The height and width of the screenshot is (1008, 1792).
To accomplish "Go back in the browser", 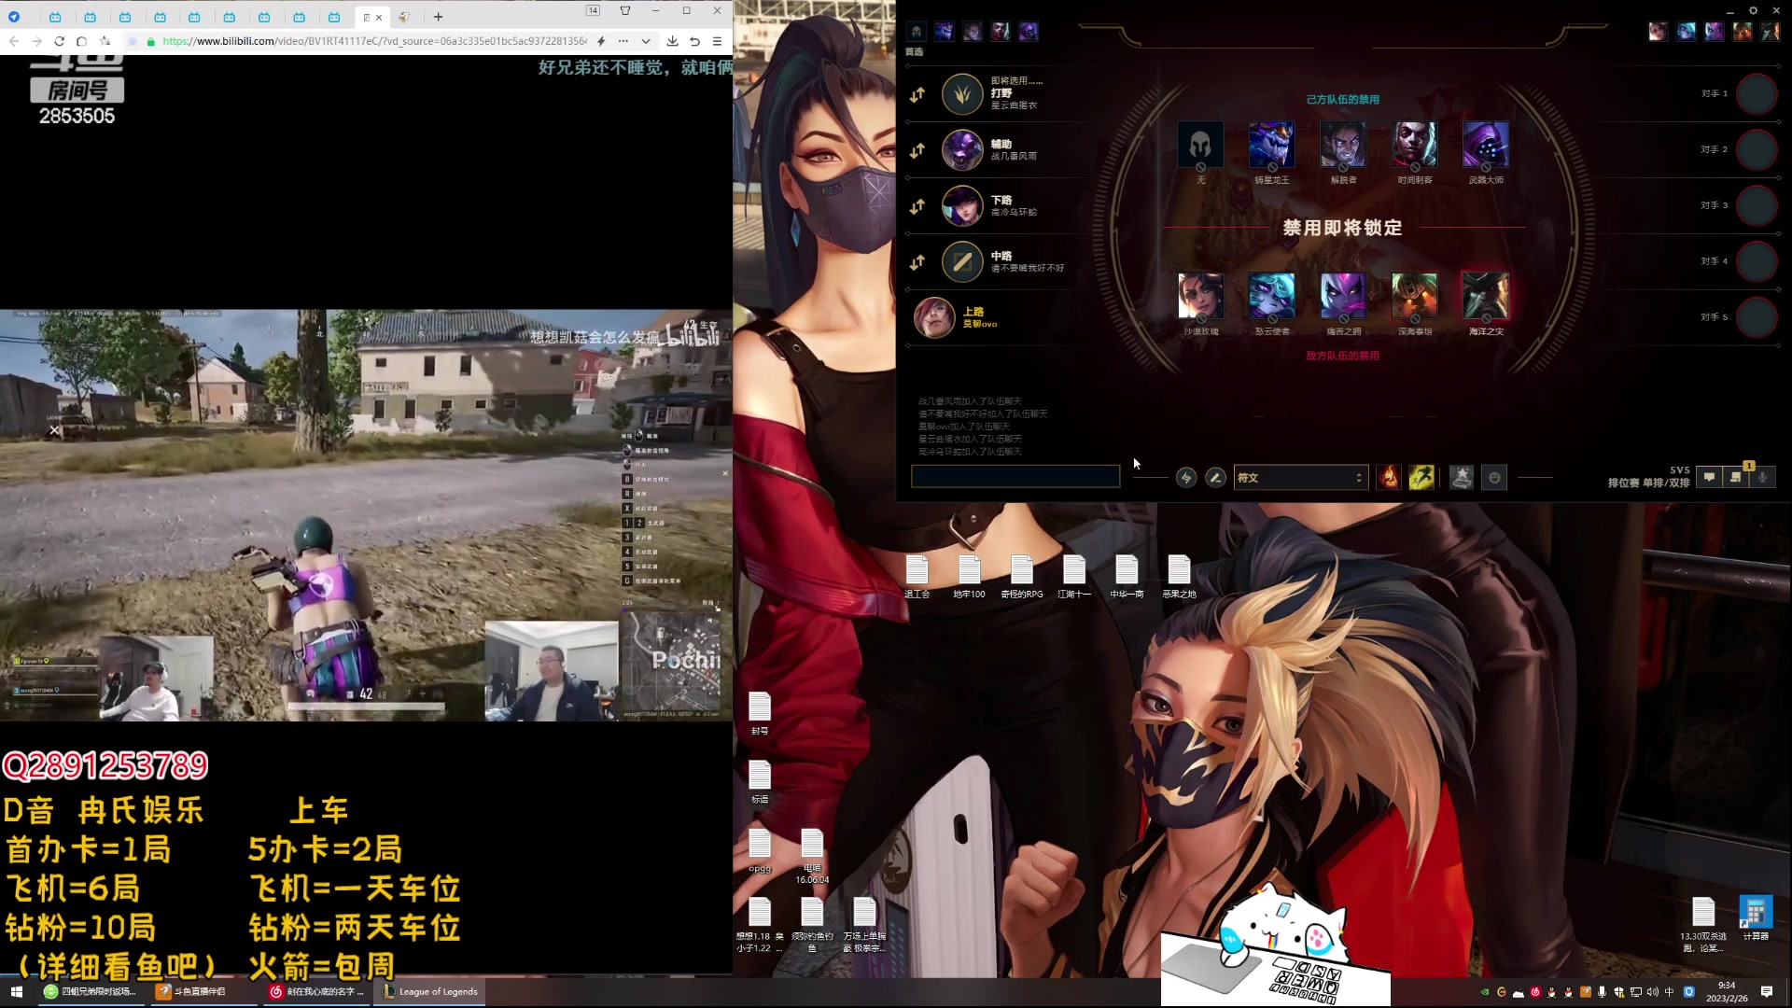I will point(14,41).
